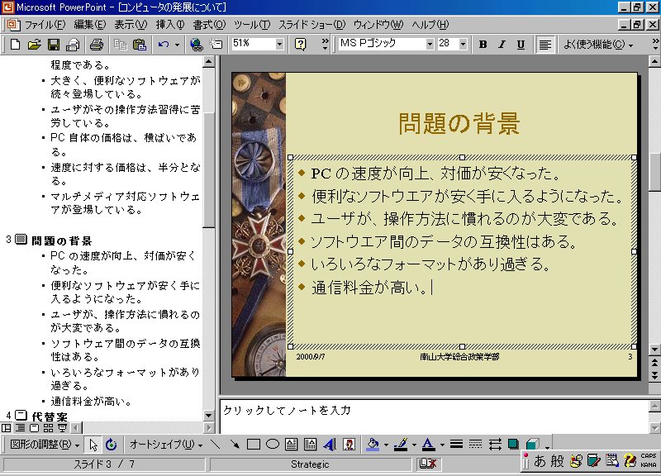Select slide 4 代替案 outline title
661x476 pixels.
click(50, 416)
